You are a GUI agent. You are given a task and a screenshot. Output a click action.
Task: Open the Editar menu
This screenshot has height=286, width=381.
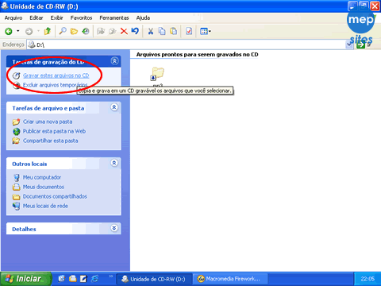(37, 17)
